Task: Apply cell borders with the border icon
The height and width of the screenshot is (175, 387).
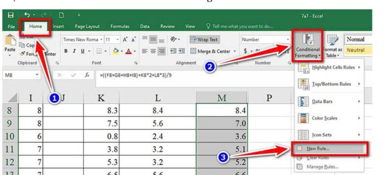Action: tap(99, 51)
